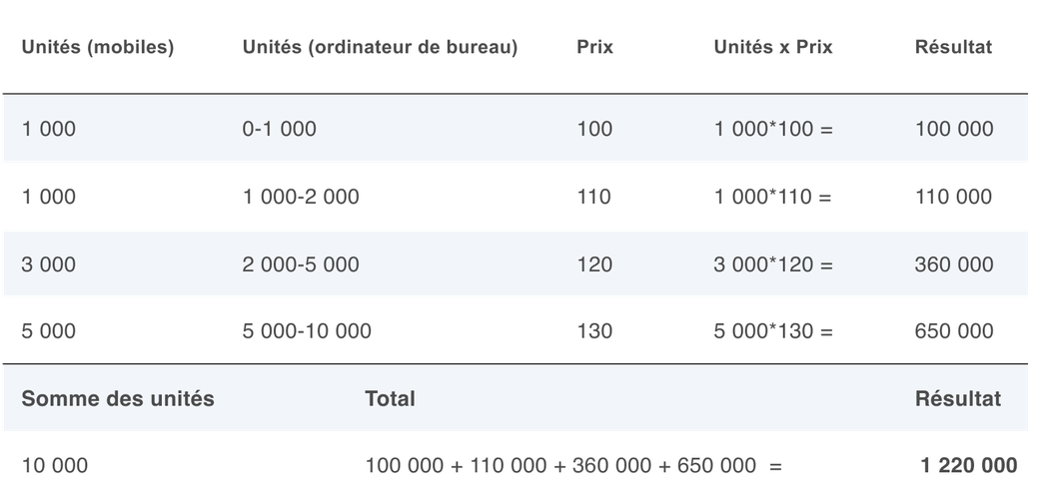Click the "5 000-10 000" range cell
The image size is (1048, 499).
307,331
